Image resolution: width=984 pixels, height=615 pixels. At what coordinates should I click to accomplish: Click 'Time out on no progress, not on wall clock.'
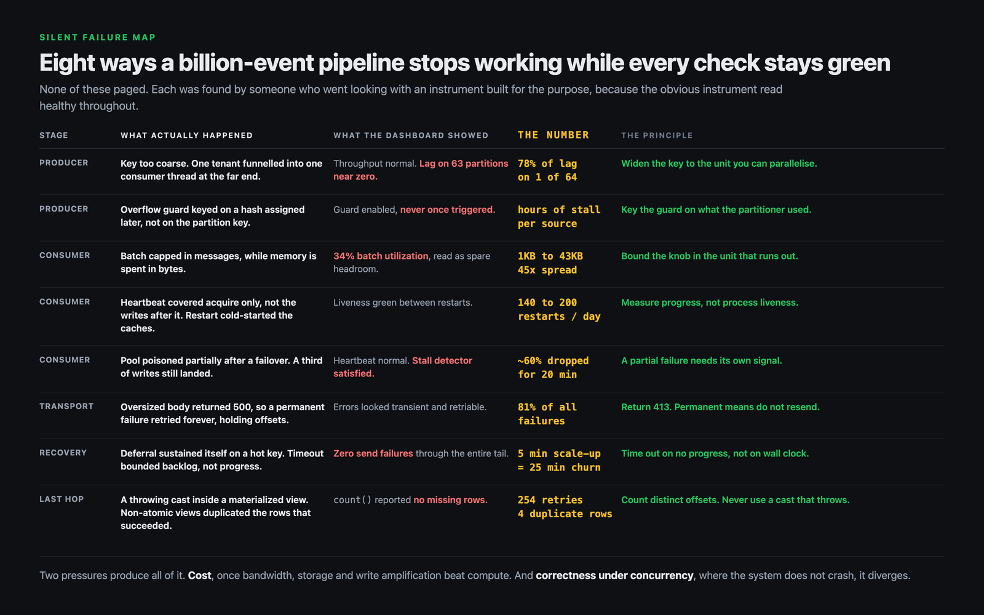715,453
